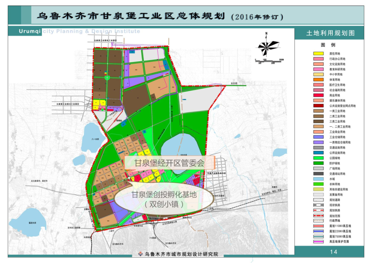
Task: Click the blue 工业仓储用地 swatch
Action: 318,137
